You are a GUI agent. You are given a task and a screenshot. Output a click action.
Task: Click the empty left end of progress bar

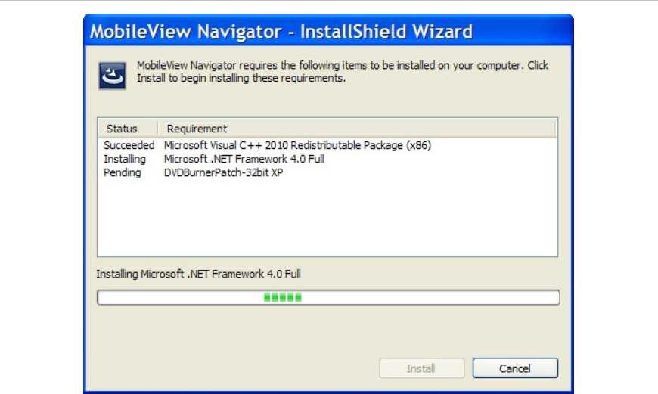[166, 297]
